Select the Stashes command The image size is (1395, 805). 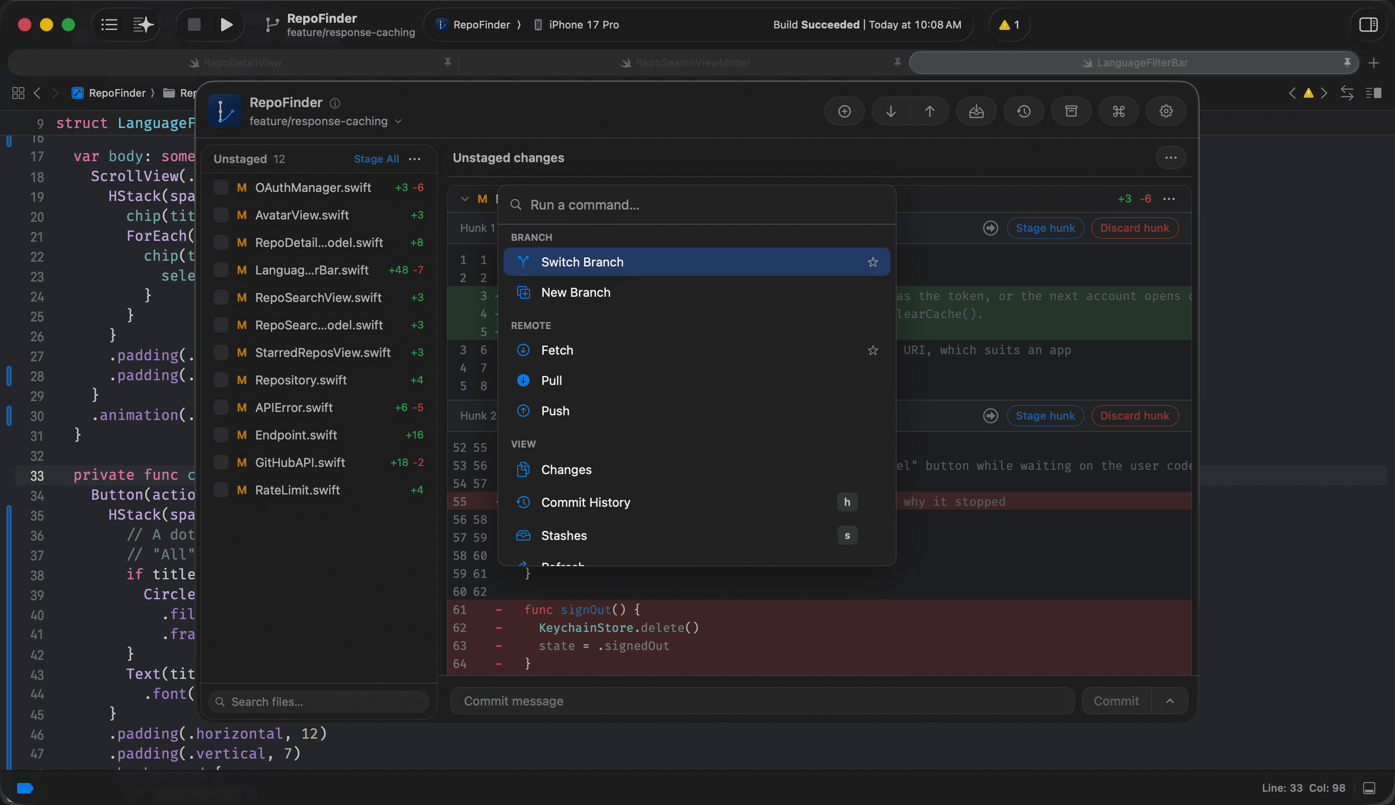pyautogui.click(x=696, y=535)
